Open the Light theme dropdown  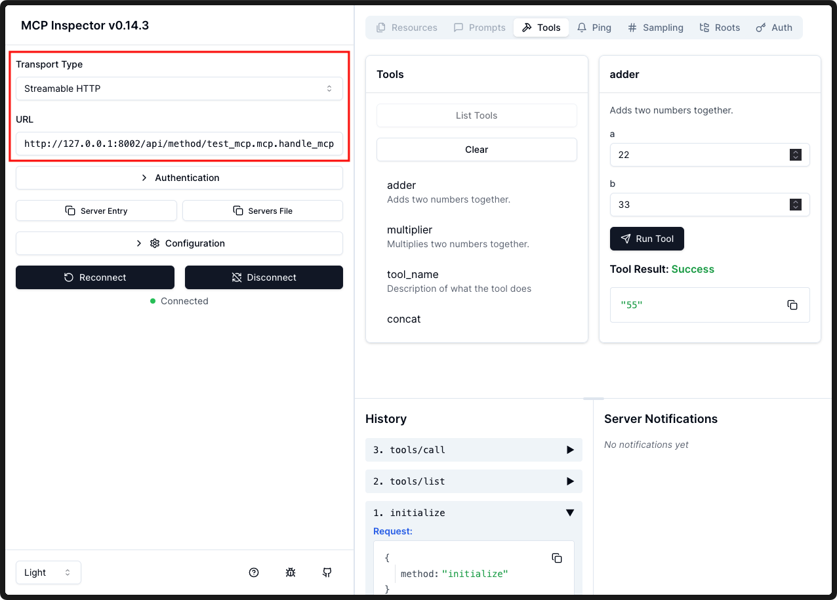click(48, 572)
